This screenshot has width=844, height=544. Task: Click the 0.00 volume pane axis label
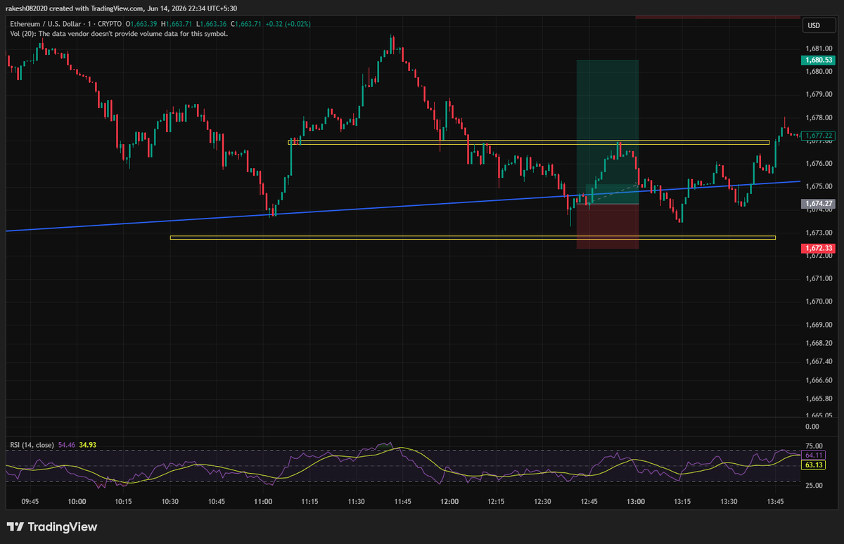point(812,427)
